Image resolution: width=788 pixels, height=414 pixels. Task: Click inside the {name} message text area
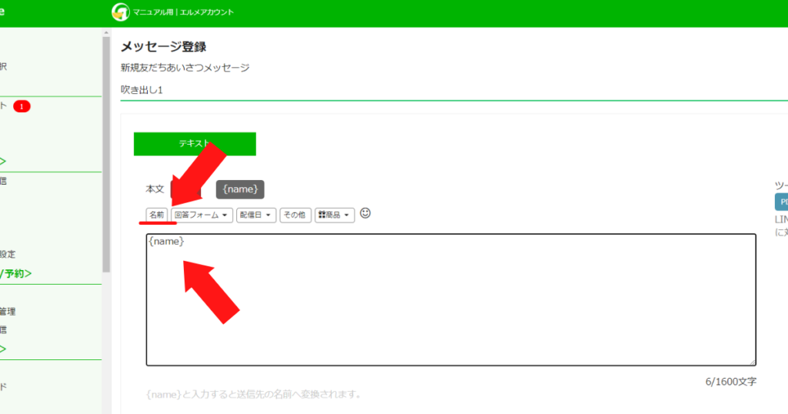point(451,300)
